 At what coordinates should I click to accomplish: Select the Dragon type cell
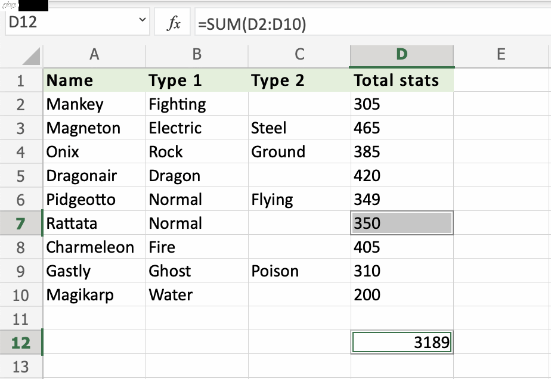click(197, 176)
